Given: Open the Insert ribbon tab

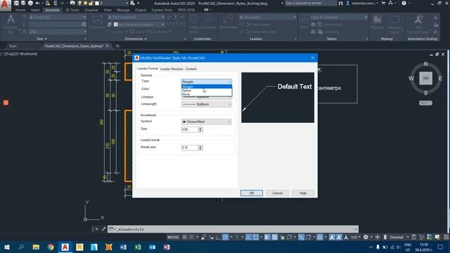Looking at the screenshot, I should coord(35,10).
